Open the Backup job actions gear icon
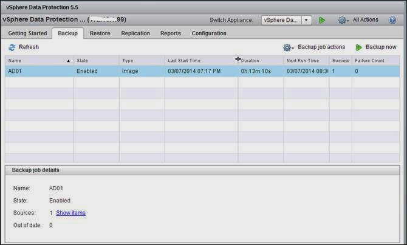The width and height of the screenshot is (407, 245). pos(288,47)
